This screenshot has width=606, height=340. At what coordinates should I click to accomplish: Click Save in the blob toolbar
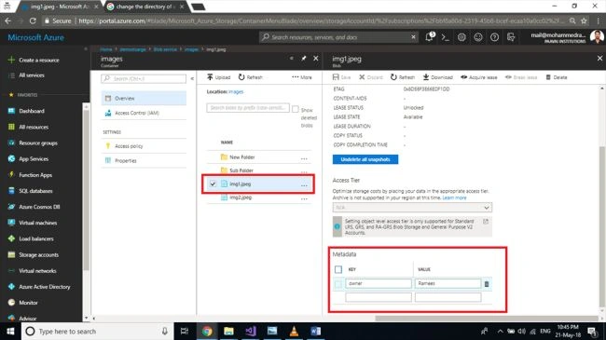341,77
